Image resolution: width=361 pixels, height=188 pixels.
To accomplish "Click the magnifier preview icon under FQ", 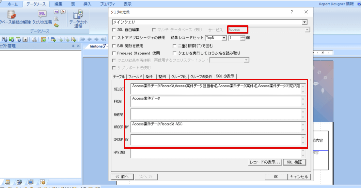I will point(56,19).
